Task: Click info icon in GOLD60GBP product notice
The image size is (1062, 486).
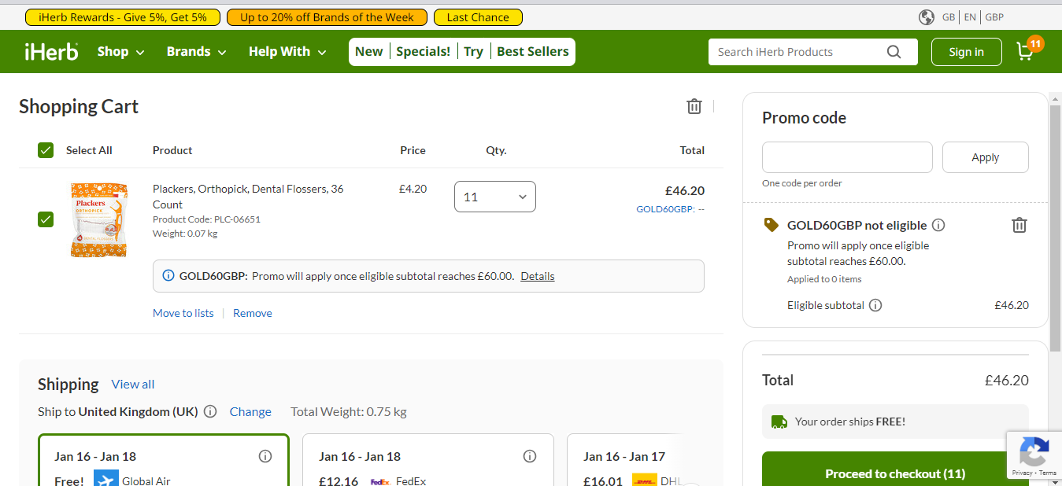Action: coord(168,276)
